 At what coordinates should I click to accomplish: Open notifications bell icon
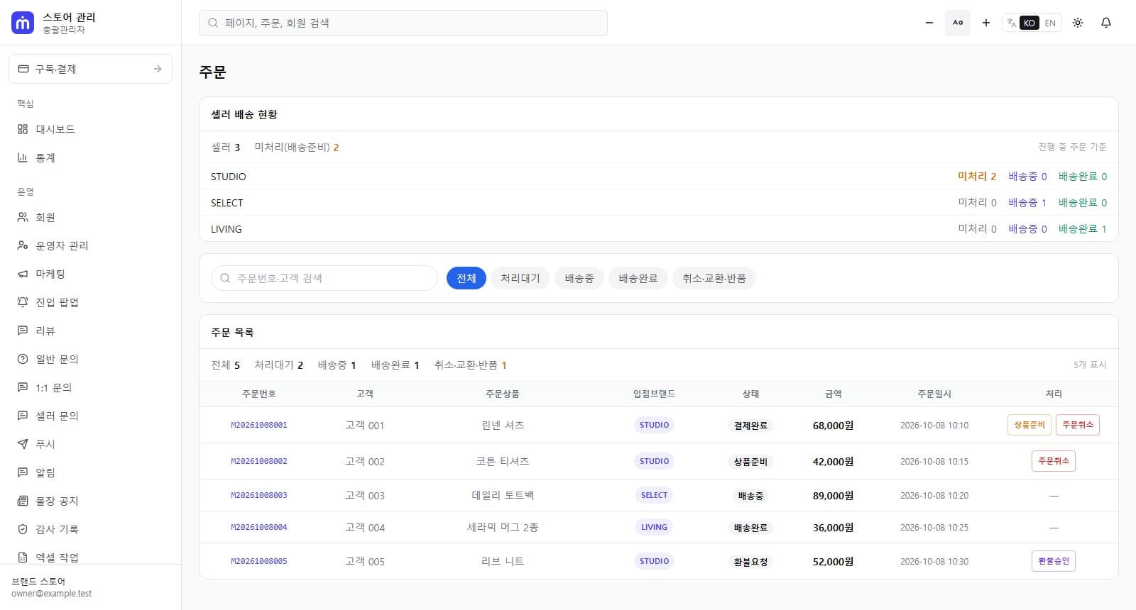[x=1106, y=23]
